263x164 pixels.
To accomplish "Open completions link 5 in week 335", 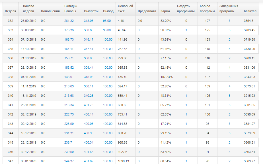I will [x=229, y=49].
